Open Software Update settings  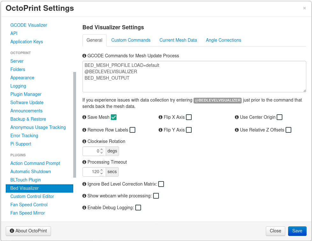click(x=27, y=103)
